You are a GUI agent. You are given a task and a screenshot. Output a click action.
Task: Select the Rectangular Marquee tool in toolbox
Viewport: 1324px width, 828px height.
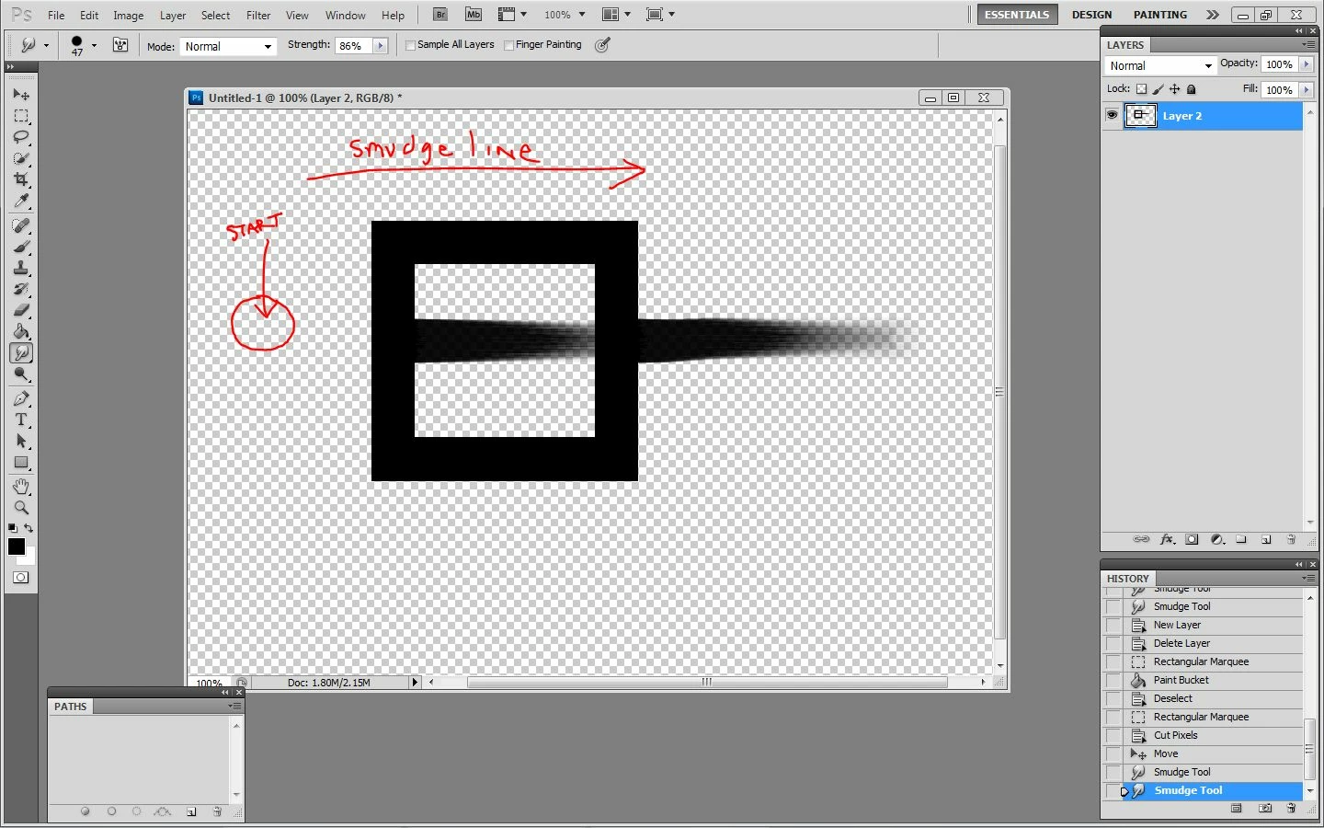tap(21, 116)
